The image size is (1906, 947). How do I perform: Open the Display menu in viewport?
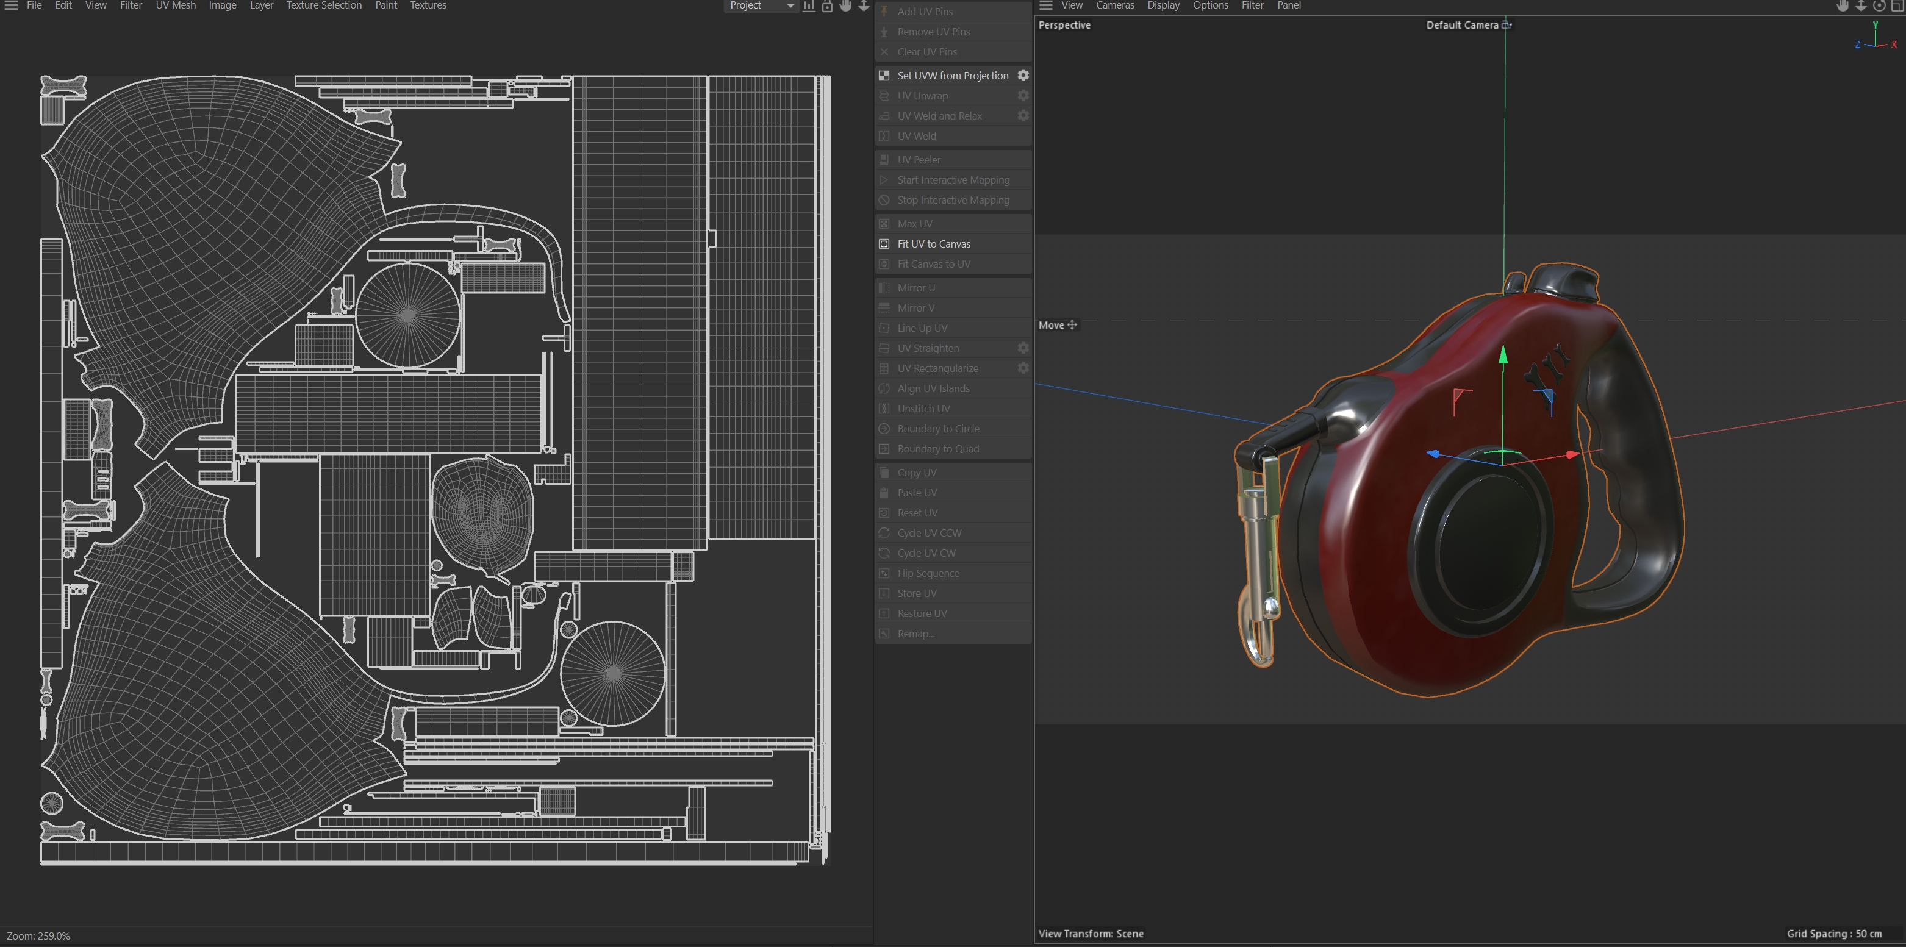1163,6
